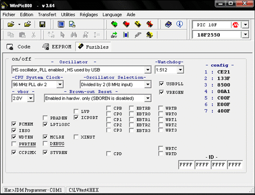Click the monitor screen toolbar icon
This screenshot has width=255, height=195.
click(x=61, y=24)
